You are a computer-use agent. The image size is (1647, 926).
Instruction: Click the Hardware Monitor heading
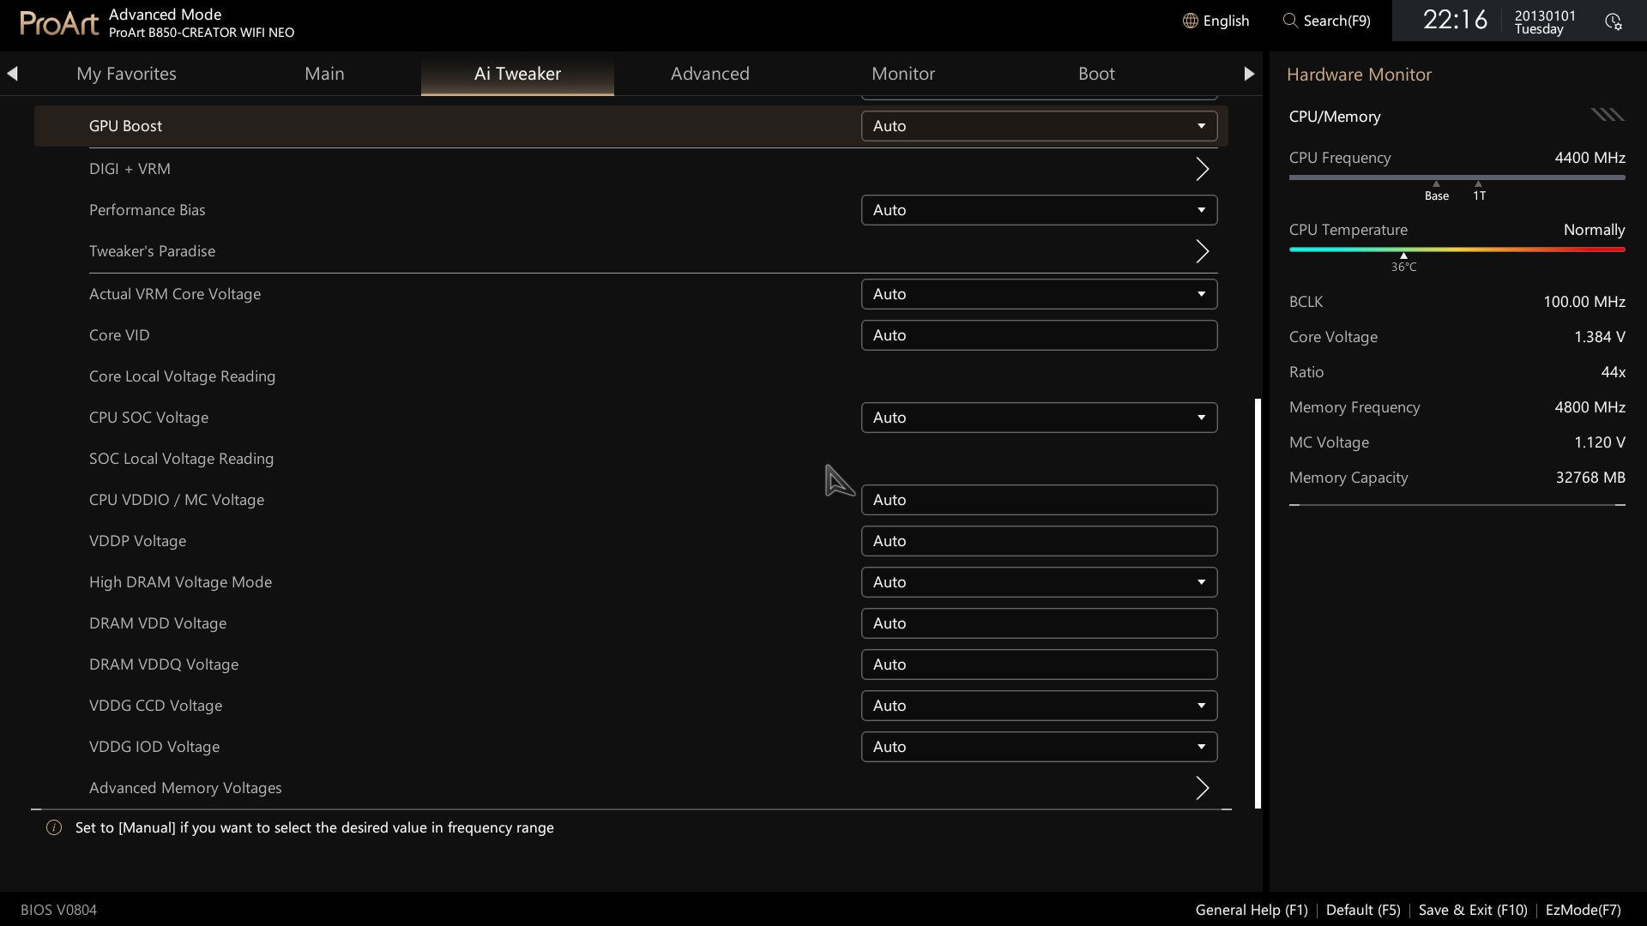point(1359,75)
